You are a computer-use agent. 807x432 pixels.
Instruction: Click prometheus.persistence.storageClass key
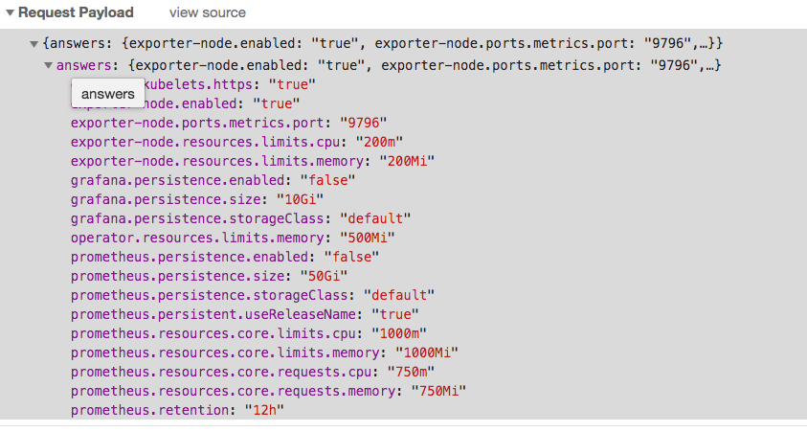coord(209,295)
